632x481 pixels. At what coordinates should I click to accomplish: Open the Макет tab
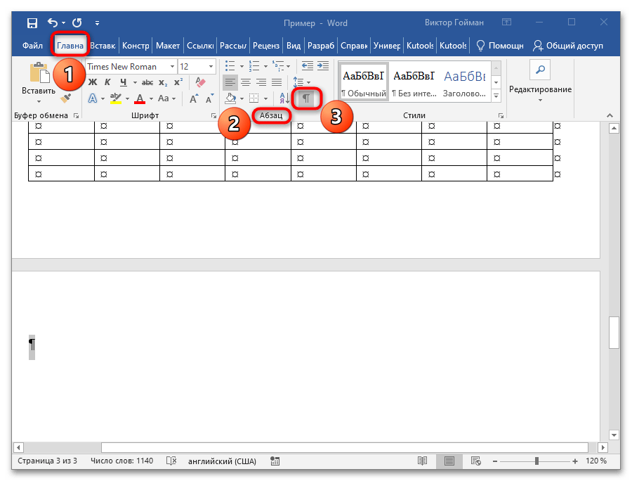(168, 46)
